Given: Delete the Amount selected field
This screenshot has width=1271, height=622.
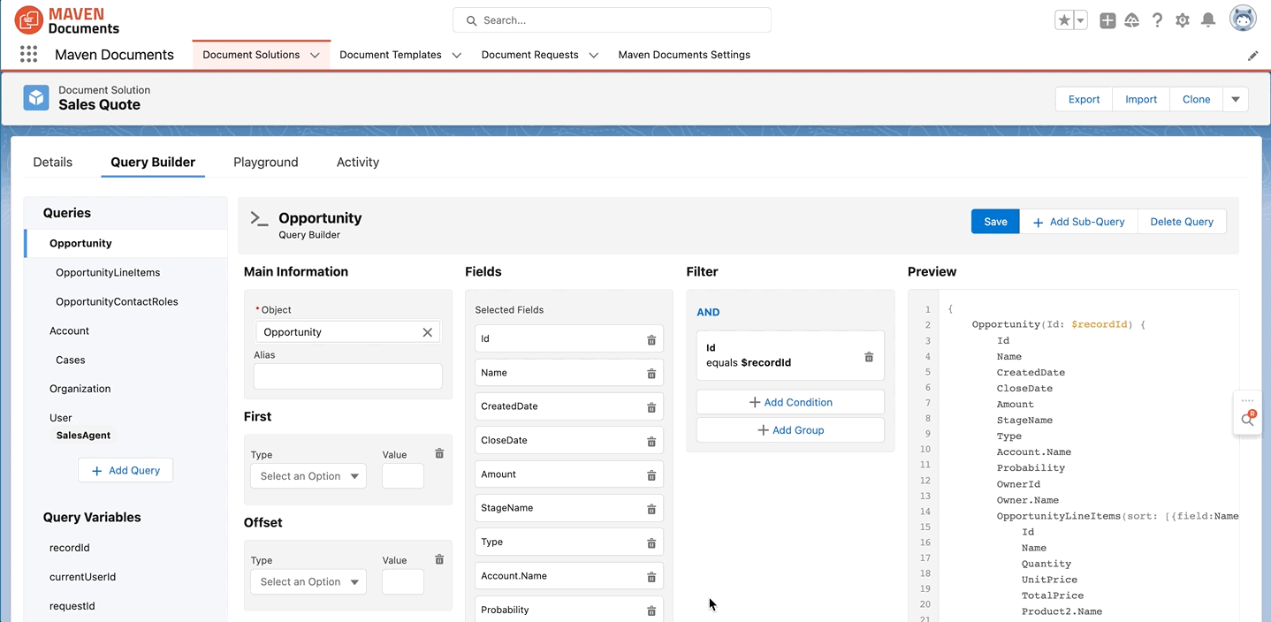Looking at the screenshot, I should click(651, 475).
